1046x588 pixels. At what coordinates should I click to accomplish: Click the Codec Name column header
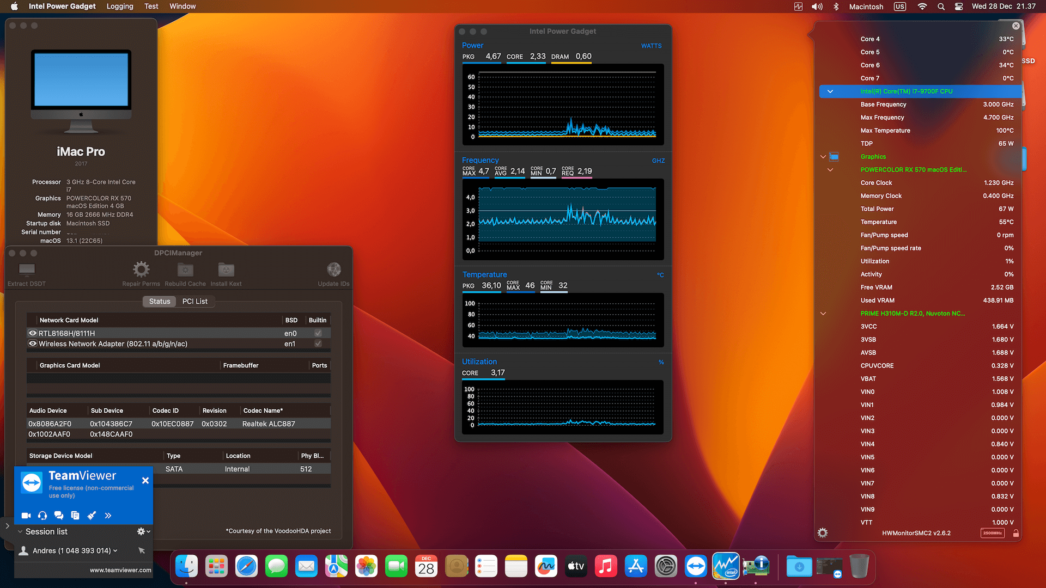coord(285,411)
